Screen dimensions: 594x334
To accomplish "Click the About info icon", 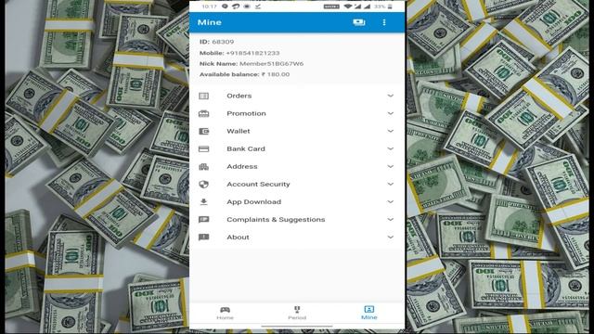I will point(204,238).
